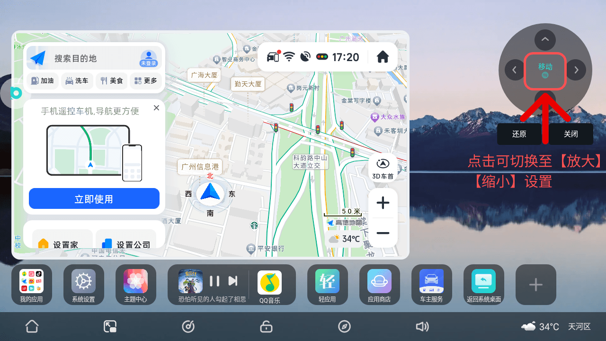Skip to the next song

233,281
